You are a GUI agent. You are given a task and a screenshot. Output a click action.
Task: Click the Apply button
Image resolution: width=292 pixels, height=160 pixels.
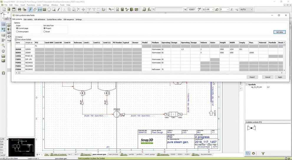280,77
